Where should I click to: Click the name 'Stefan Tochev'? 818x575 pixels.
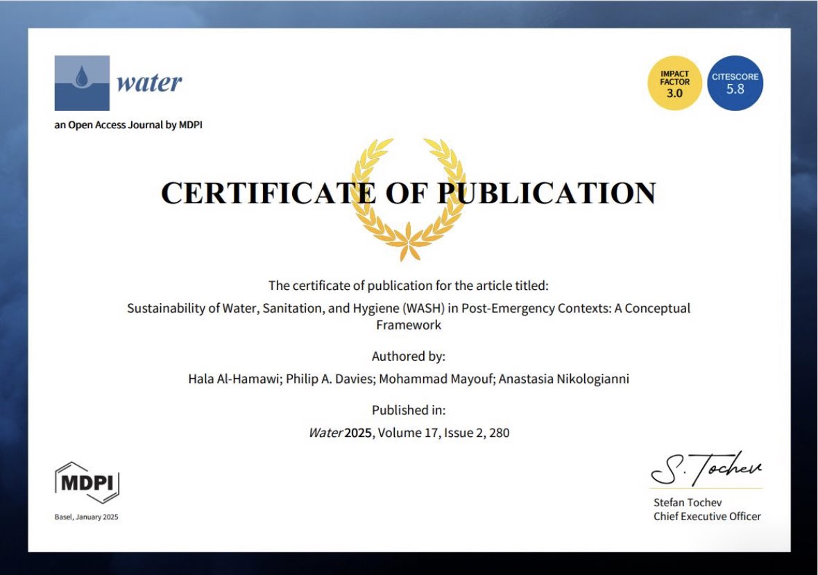688,503
